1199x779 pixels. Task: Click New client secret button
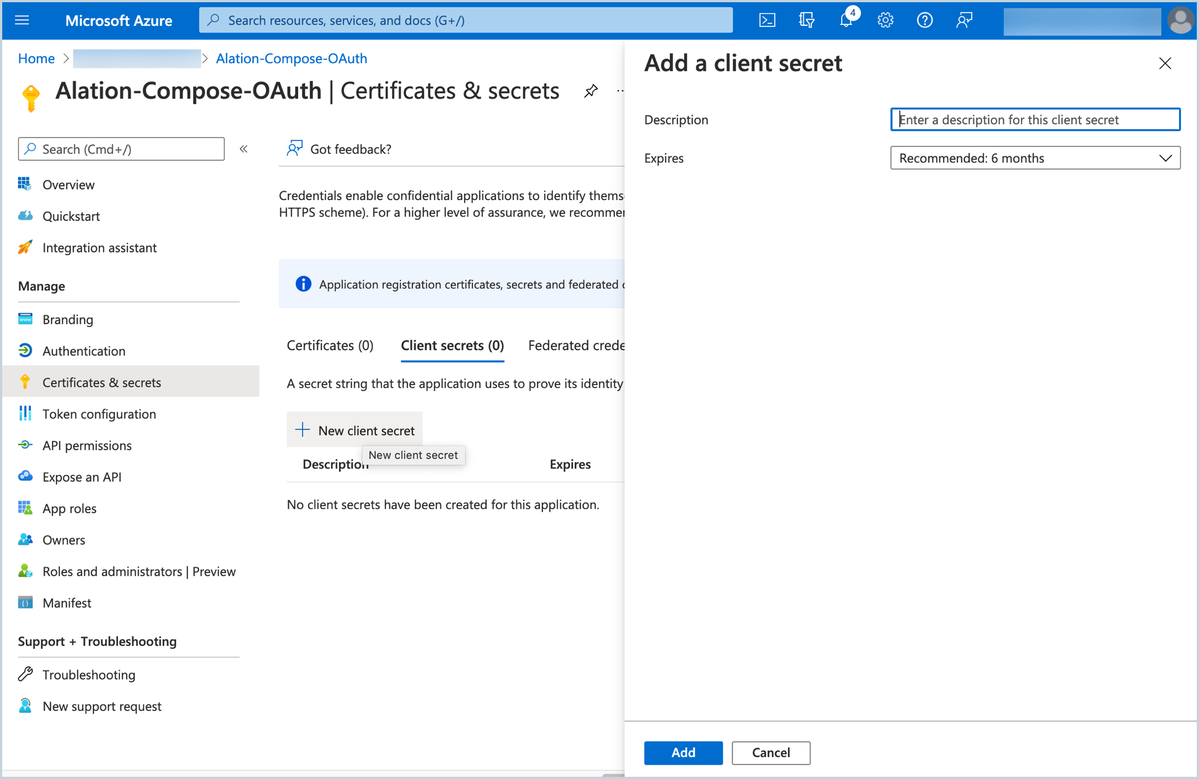(355, 430)
